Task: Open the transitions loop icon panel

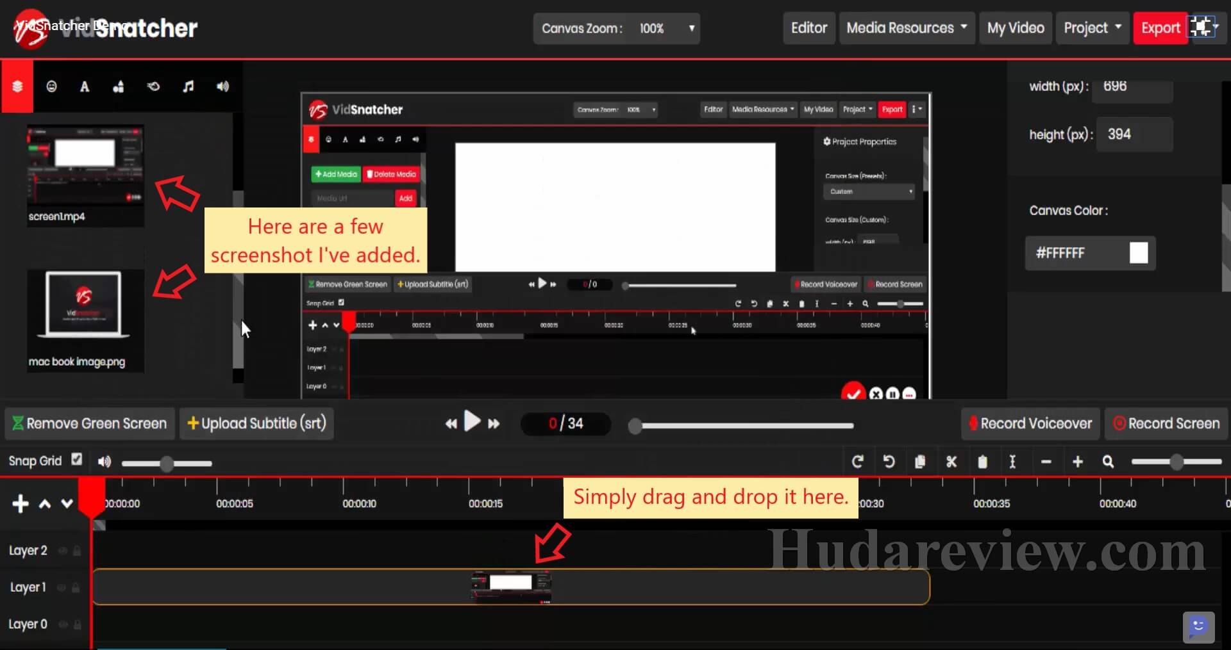Action: point(153,86)
